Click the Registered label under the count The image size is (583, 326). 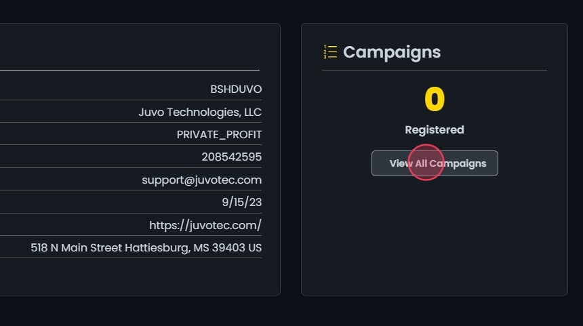(x=435, y=129)
